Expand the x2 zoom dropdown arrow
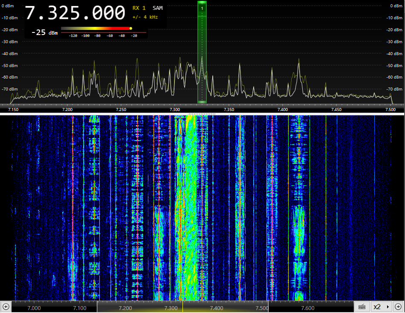The height and width of the screenshot is (313, 405). pyautogui.click(x=388, y=307)
